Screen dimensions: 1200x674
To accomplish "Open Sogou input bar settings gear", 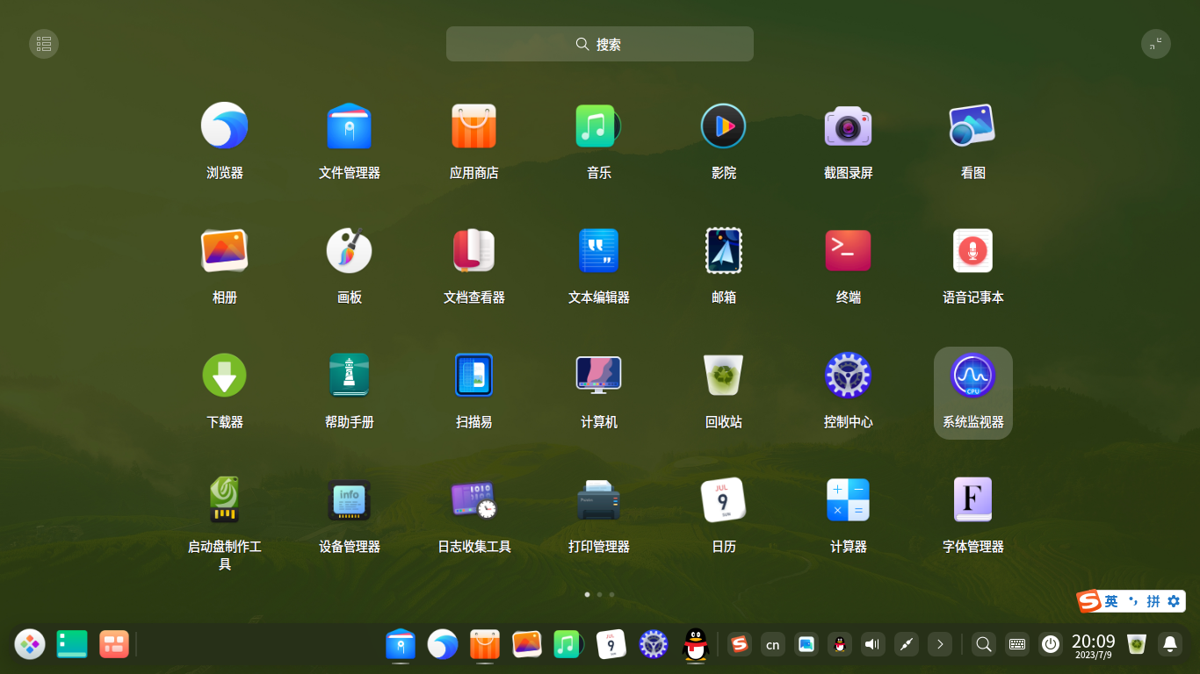I will click(1174, 601).
